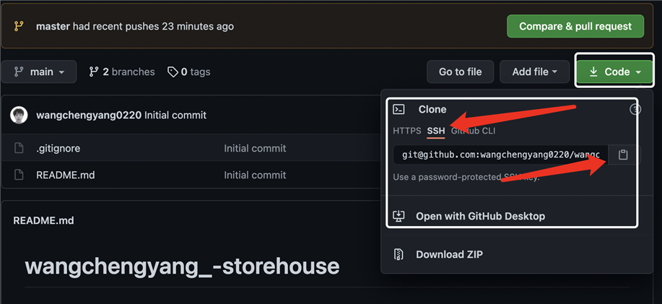The image size is (662, 304).
Task: Click the file icon beside .gitignore
Action: pyautogui.click(x=19, y=148)
